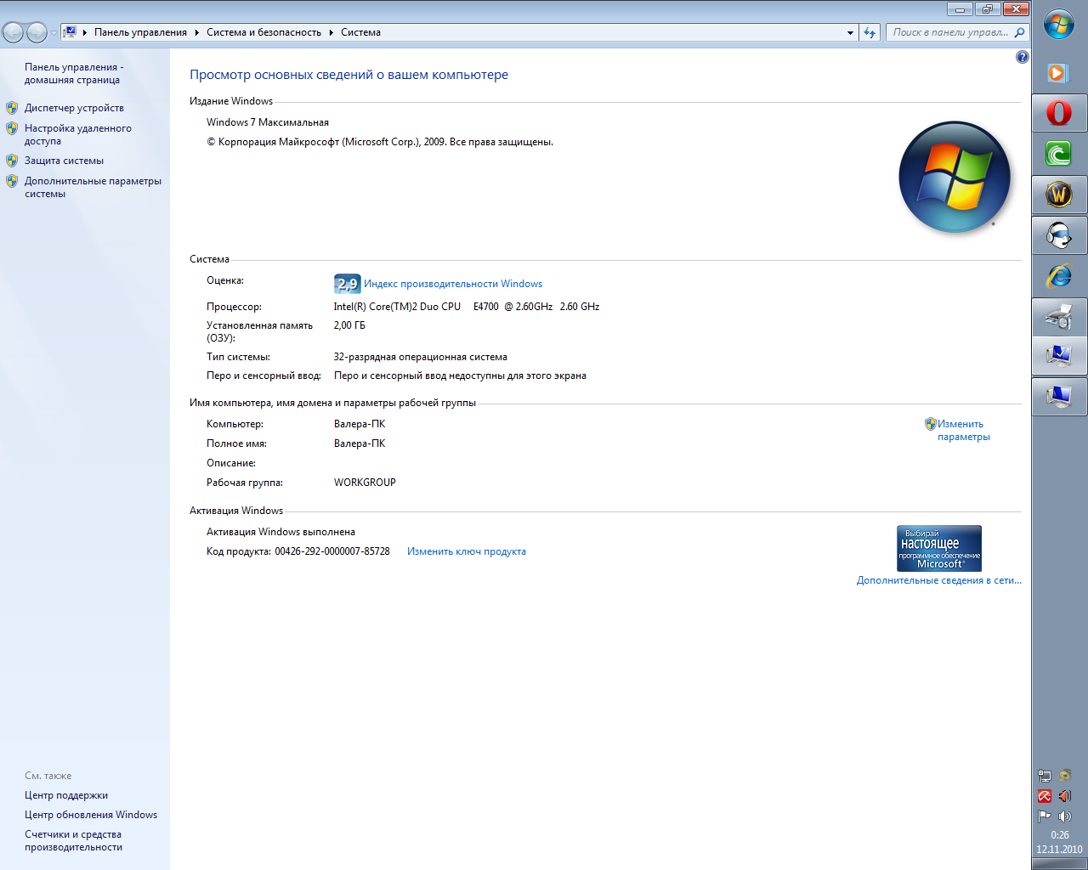The width and height of the screenshot is (1088, 870).
Task: Click the Action Center flag tray icon
Action: [1045, 816]
